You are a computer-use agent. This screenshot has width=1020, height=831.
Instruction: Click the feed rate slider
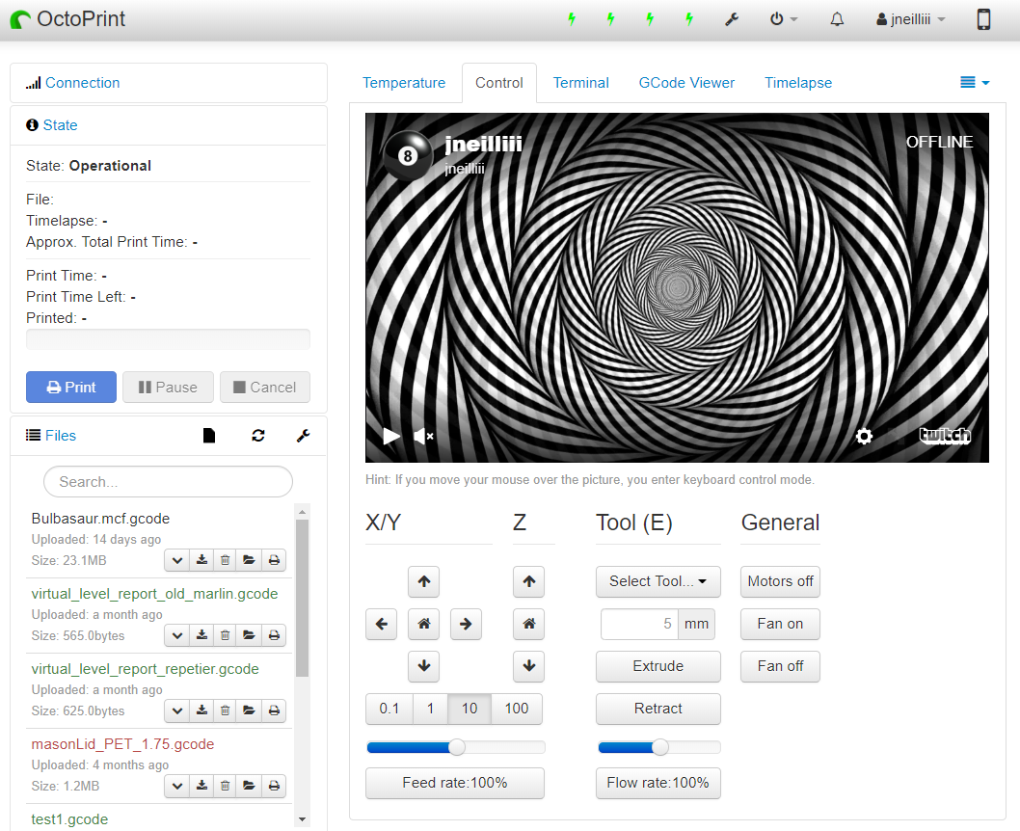coord(455,747)
